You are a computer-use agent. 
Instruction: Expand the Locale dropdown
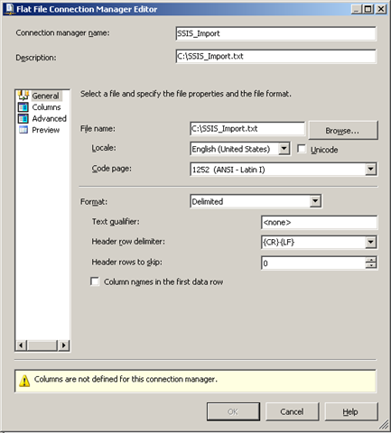pyautogui.click(x=284, y=149)
